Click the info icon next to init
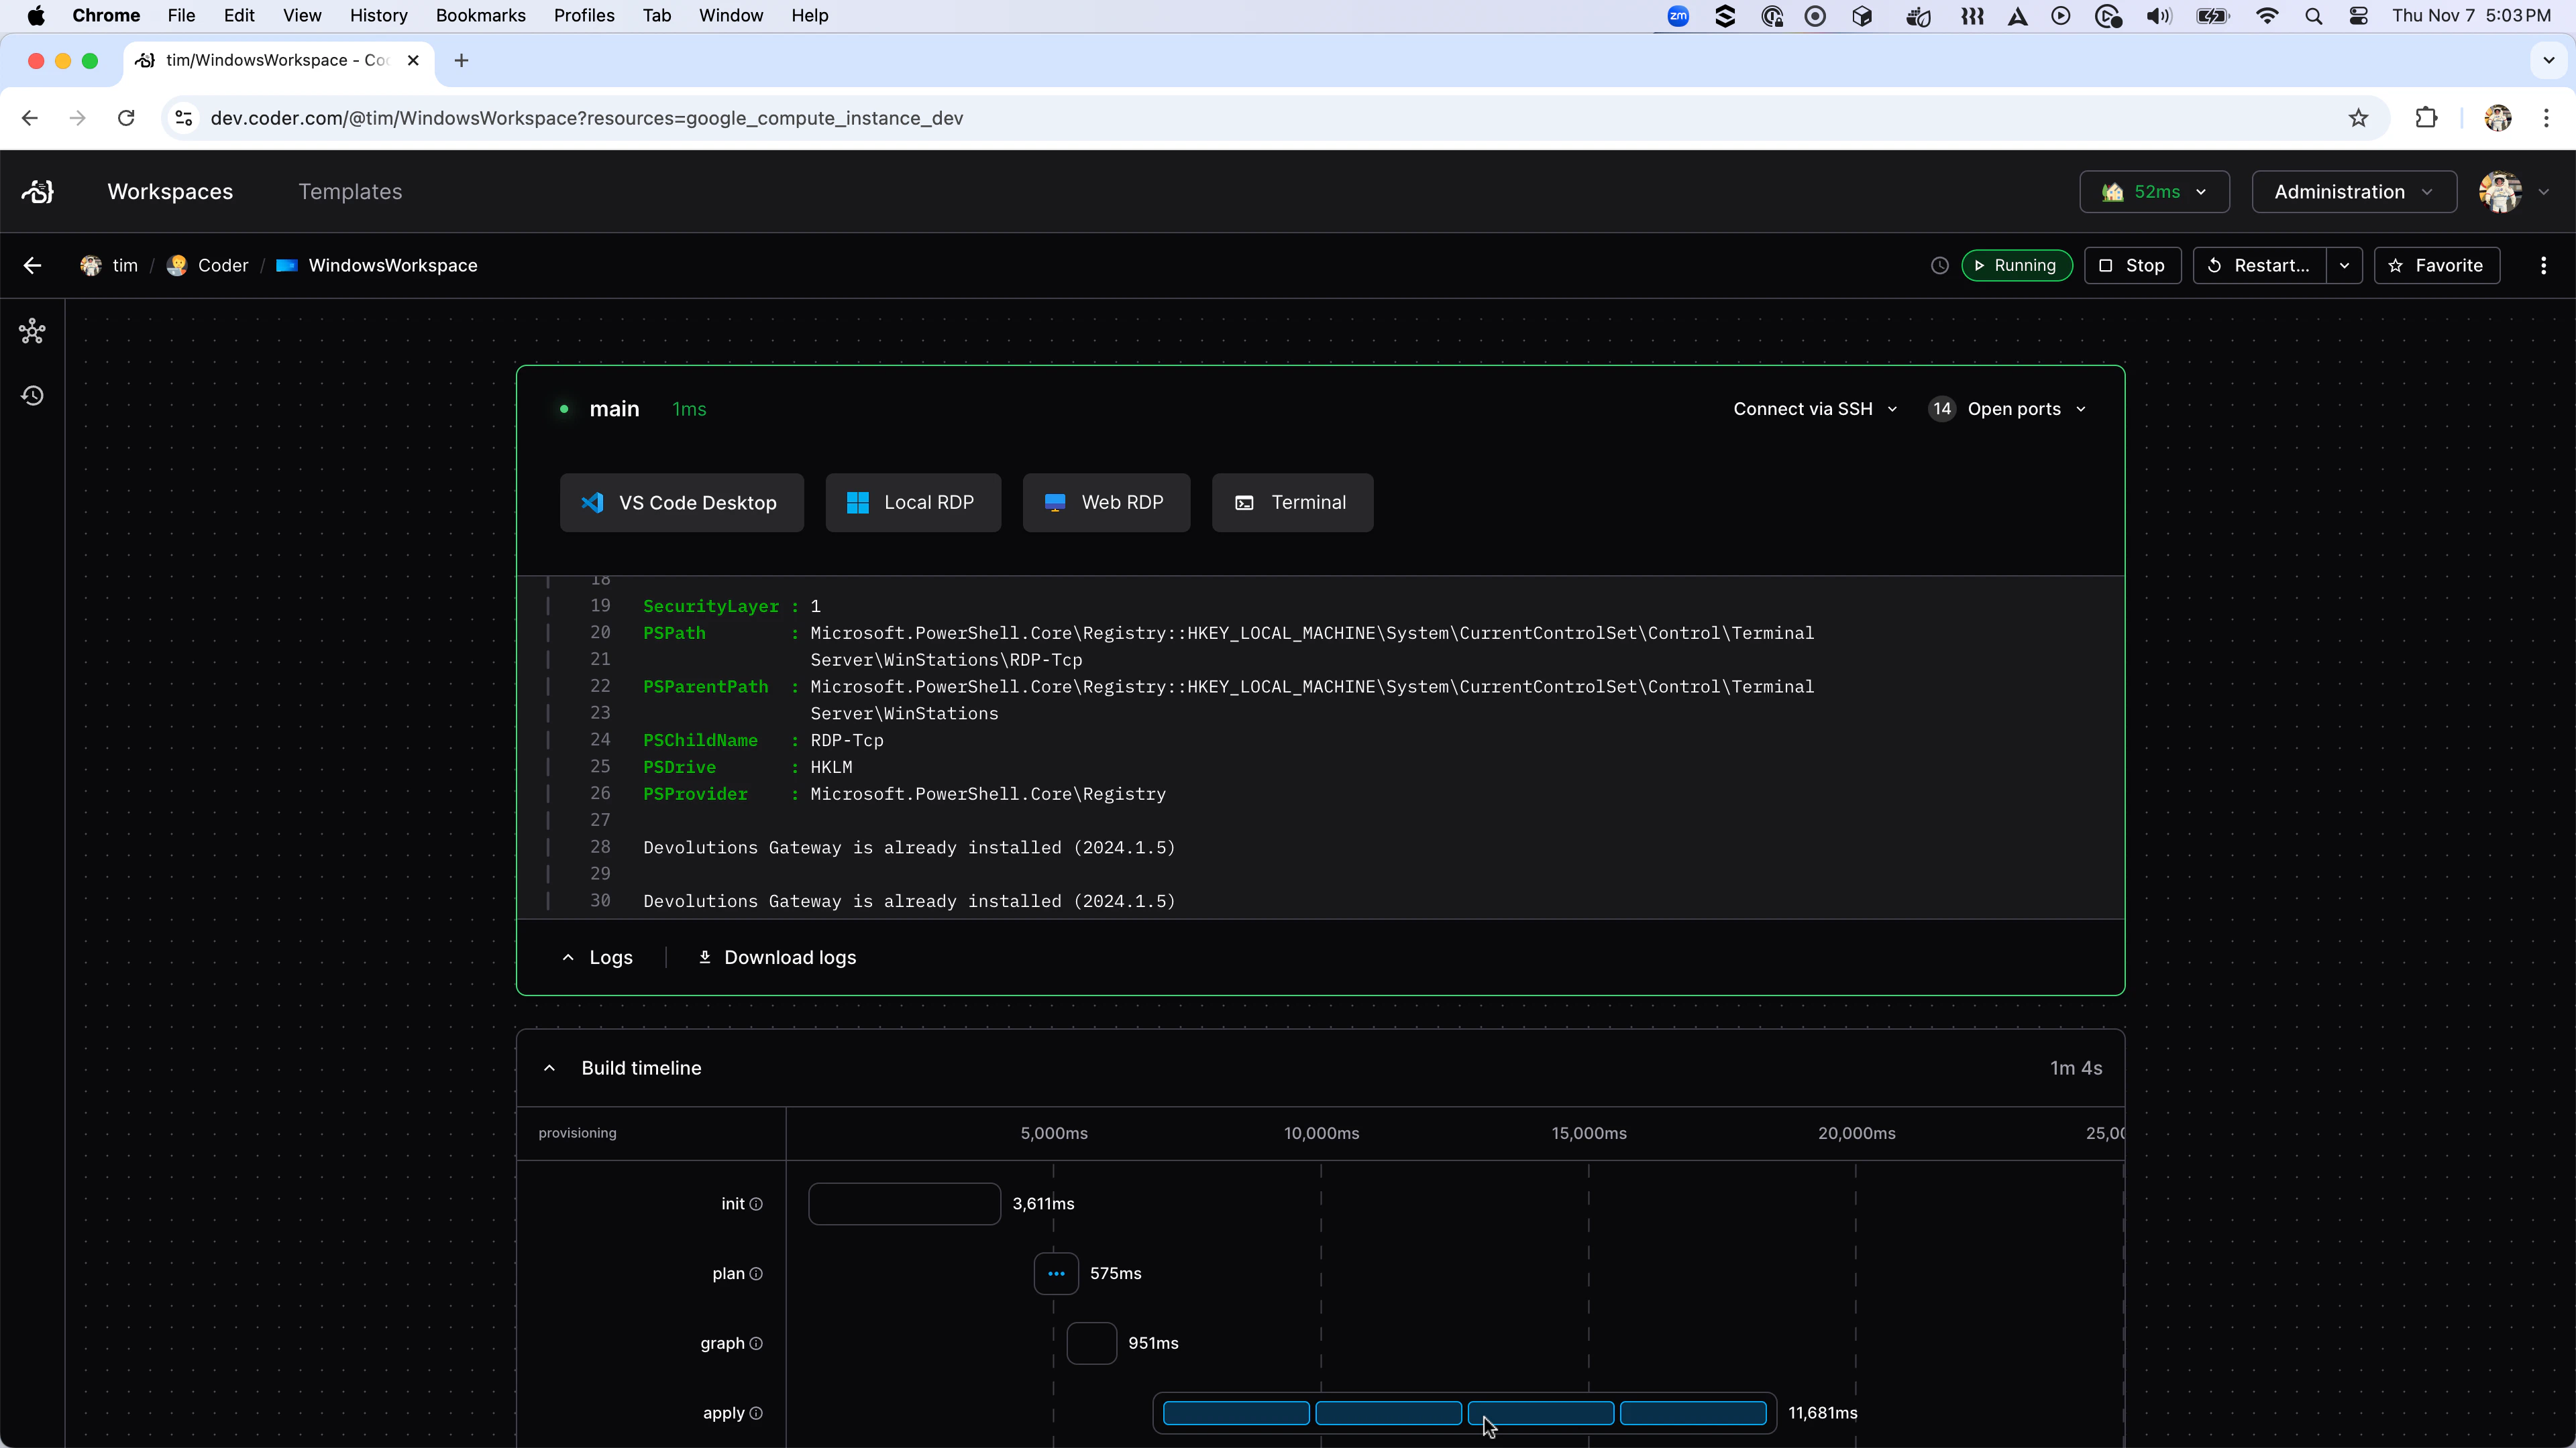 coord(756,1204)
